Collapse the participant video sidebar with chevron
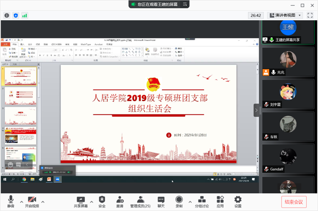Image resolution: width=318 pixels, height=211 pixels. pos(256,110)
